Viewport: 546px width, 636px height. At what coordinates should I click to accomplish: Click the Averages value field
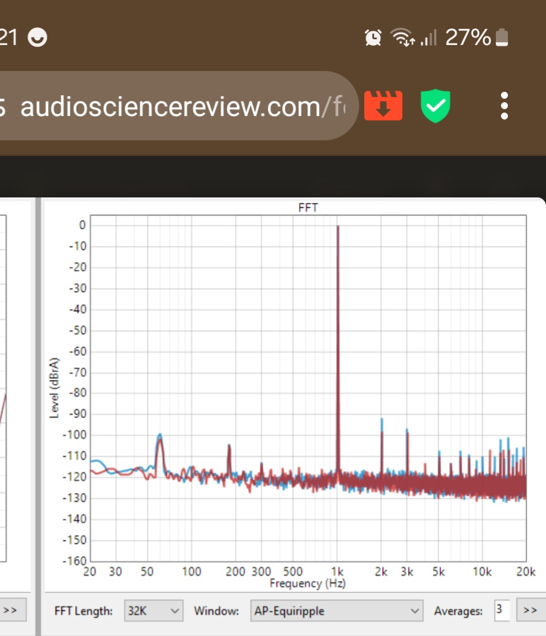pos(502,609)
